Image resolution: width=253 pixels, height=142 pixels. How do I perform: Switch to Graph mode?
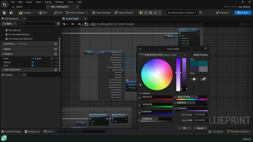(243, 13)
